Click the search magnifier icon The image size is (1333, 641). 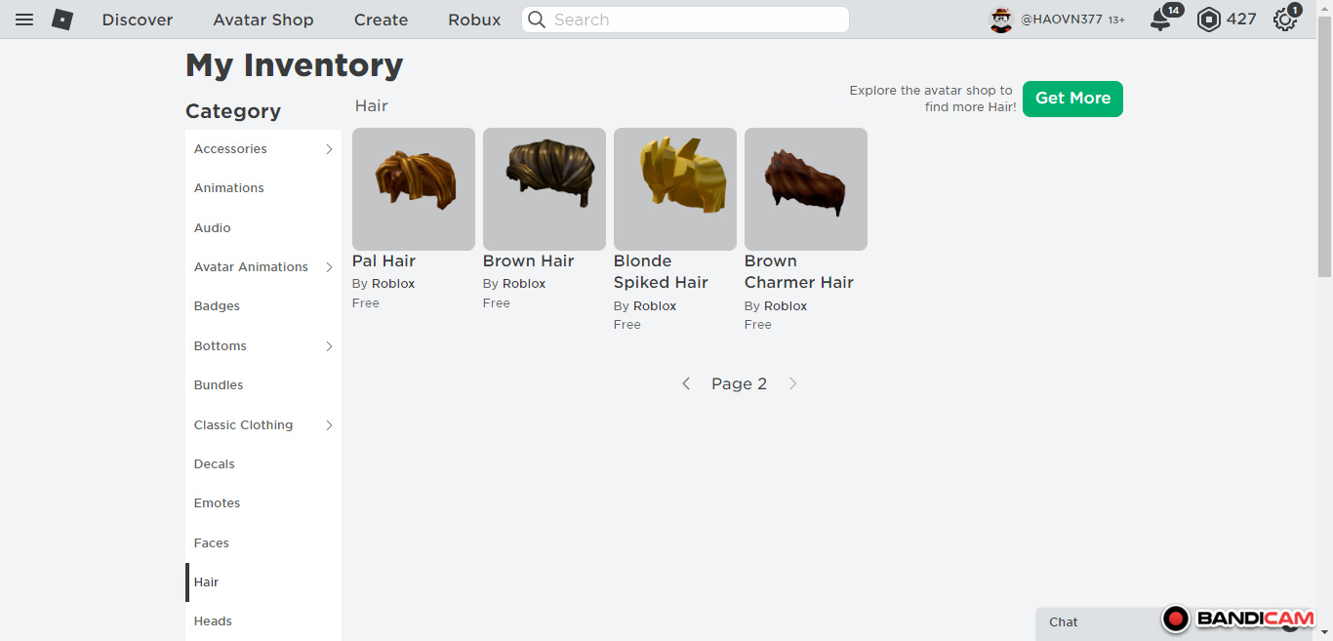tap(537, 20)
